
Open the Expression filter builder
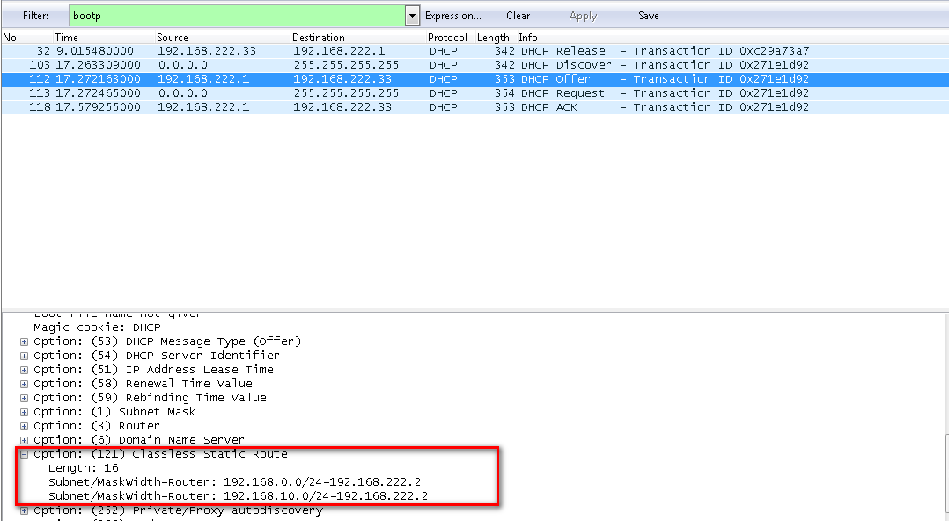tap(452, 15)
